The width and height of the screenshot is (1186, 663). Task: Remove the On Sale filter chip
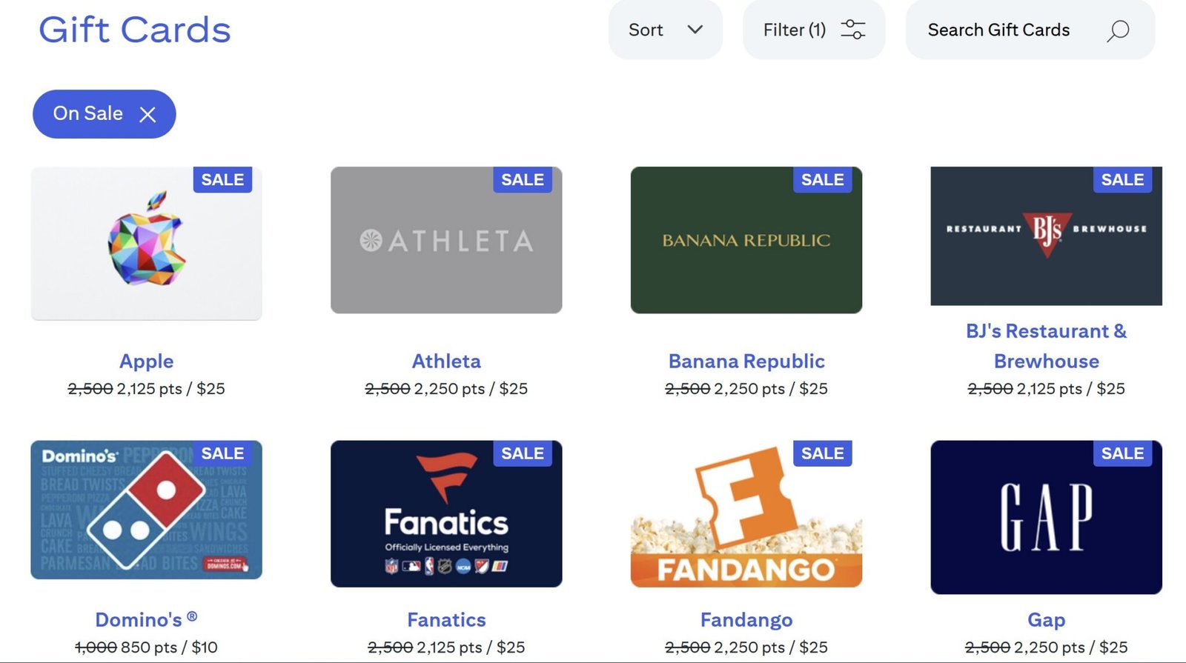(x=148, y=114)
